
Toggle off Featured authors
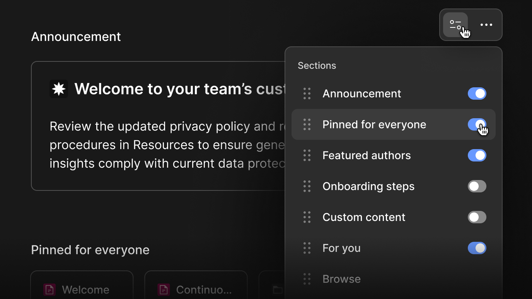pos(477,155)
